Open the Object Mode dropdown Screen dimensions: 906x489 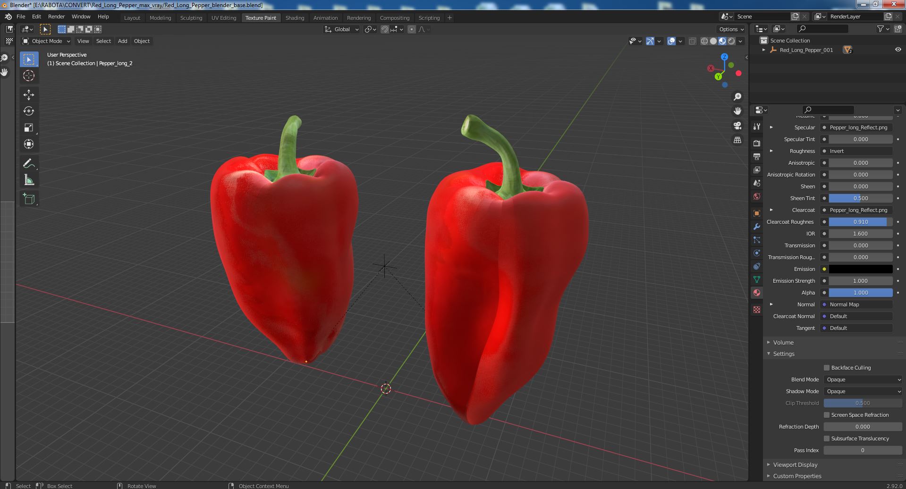pos(46,41)
